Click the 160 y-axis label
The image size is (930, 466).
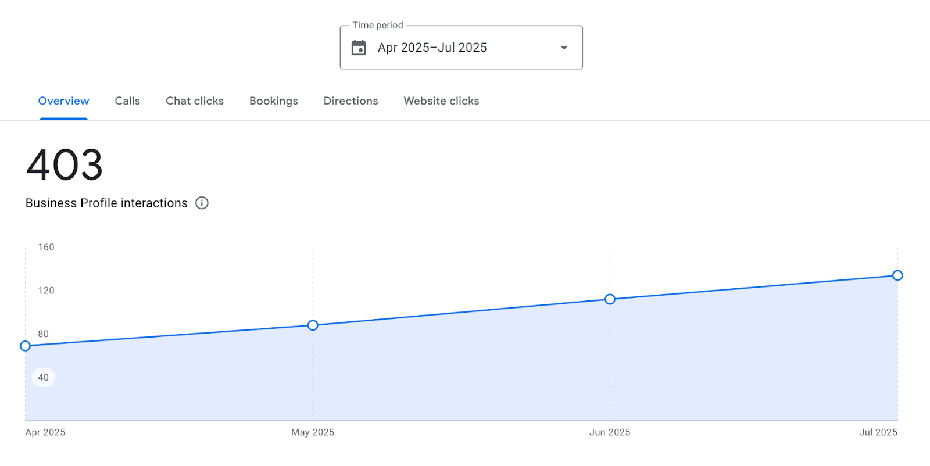click(x=46, y=247)
